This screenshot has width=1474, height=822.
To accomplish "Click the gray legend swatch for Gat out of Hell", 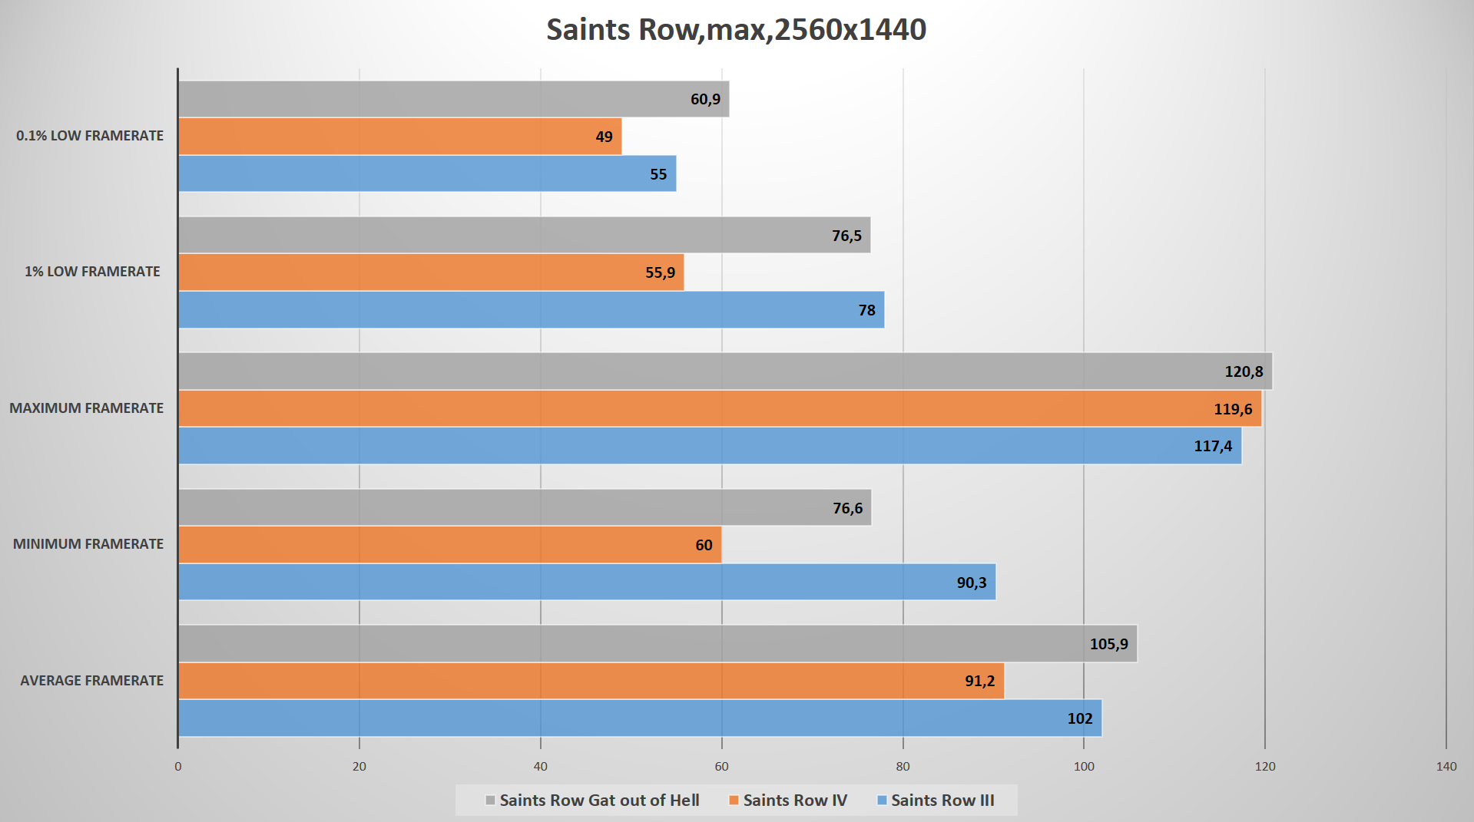I will point(490,801).
